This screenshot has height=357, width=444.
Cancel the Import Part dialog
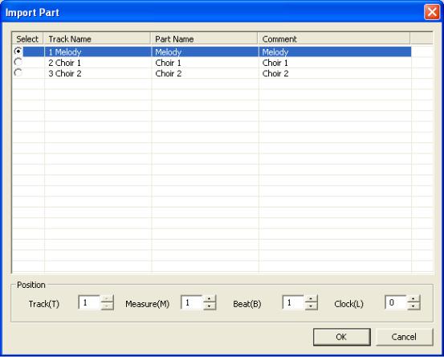click(x=405, y=337)
